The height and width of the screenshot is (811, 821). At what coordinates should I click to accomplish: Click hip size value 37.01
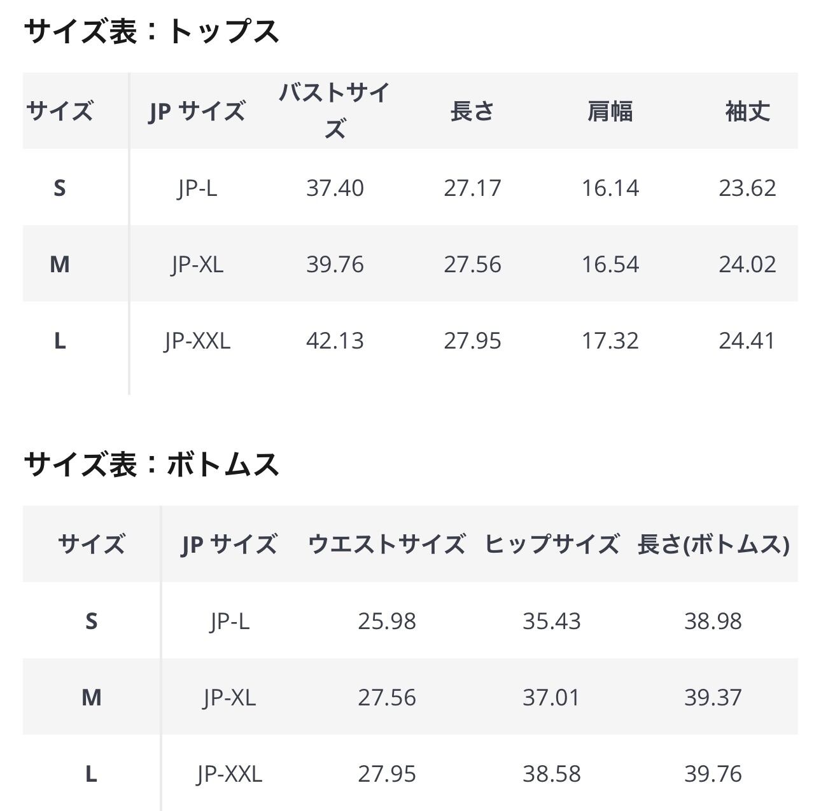coord(551,698)
